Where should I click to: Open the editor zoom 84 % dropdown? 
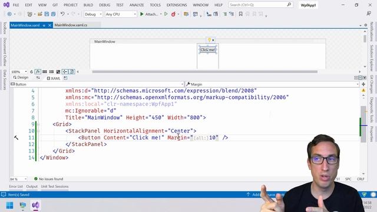tap(18, 179)
